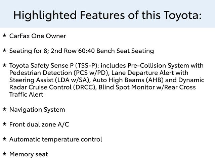Click the 'Automatic temperature control' text

point(56,139)
